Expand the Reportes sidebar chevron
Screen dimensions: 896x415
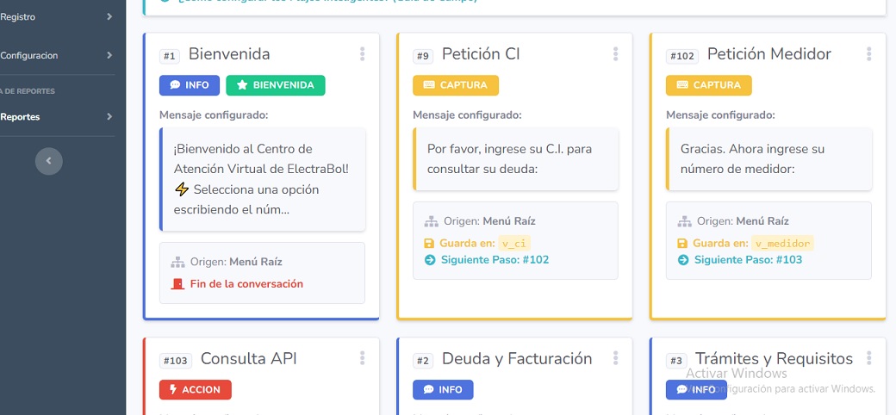109,116
